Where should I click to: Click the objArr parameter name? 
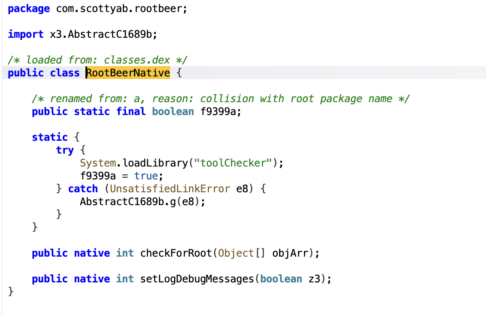pyautogui.click(x=290, y=253)
